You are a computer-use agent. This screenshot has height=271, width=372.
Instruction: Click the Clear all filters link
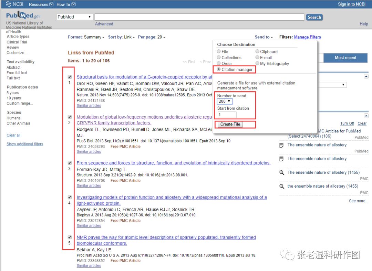tap(13, 135)
